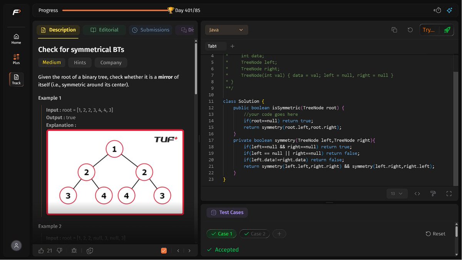The width and height of the screenshot is (462, 260).
Task: Toggle the code brackets view icon
Action: (417, 193)
